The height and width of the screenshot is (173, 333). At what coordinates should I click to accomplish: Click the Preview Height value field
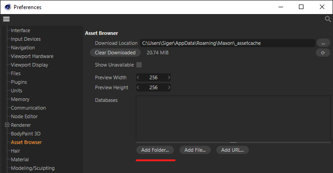point(154,87)
